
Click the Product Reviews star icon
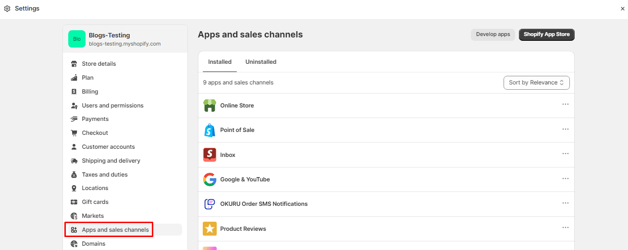coord(209,229)
